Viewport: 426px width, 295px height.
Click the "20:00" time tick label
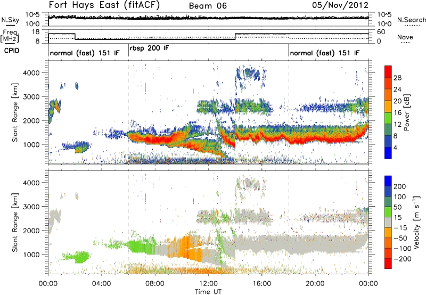click(x=315, y=284)
